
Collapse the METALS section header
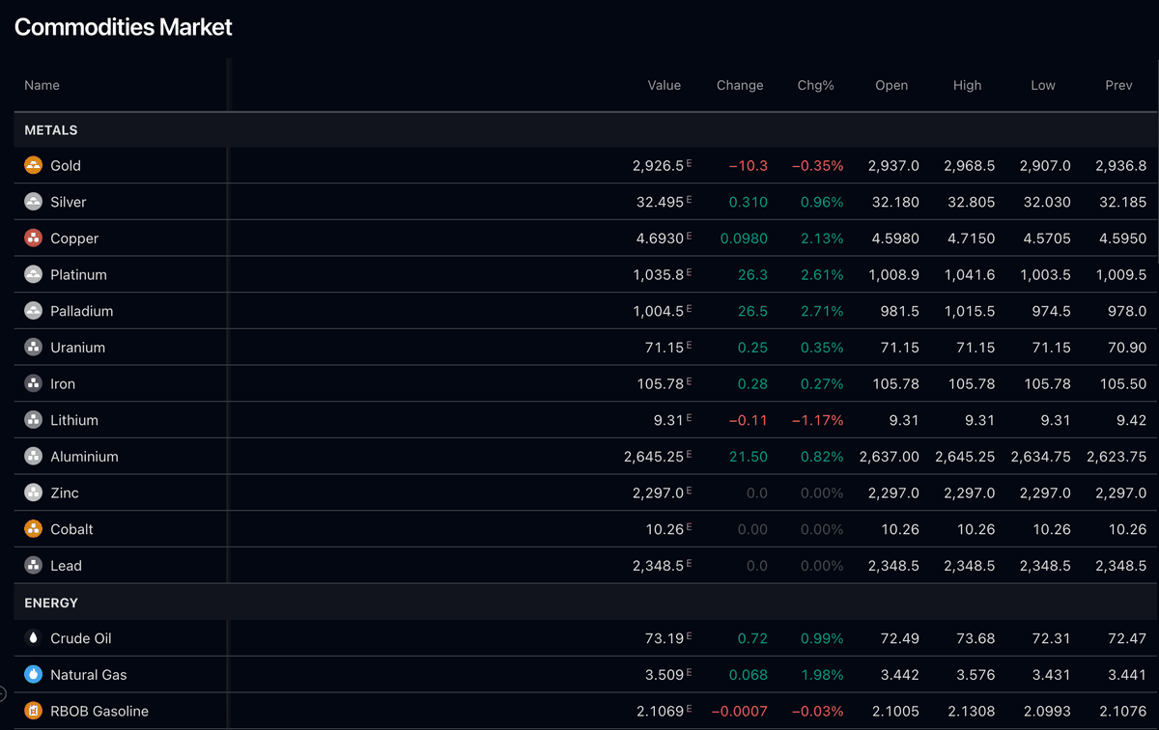coord(50,130)
